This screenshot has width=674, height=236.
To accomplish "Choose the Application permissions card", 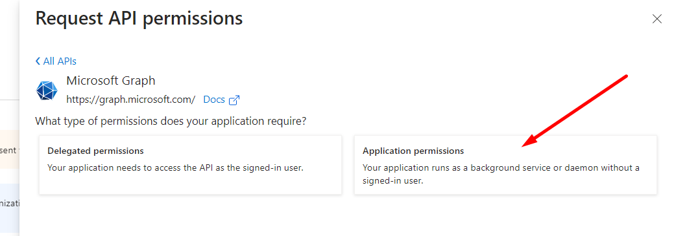I will pyautogui.click(x=505, y=165).
